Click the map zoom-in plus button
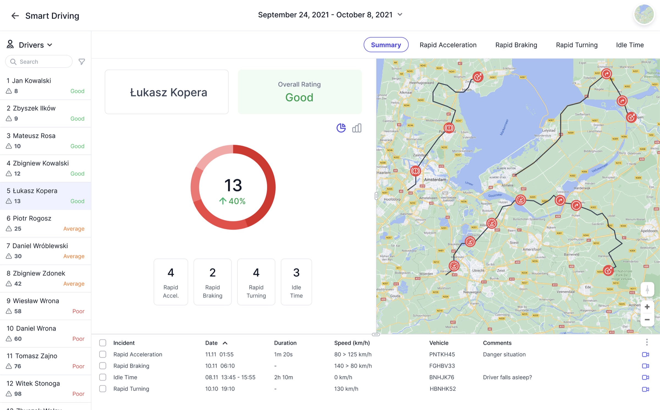The width and height of the screenshot is (660, 410). (647, 307)
